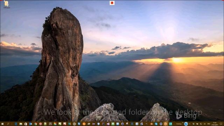
Task: Launch Google Chrome from the taskbar
Action: (x=36, y=124)
